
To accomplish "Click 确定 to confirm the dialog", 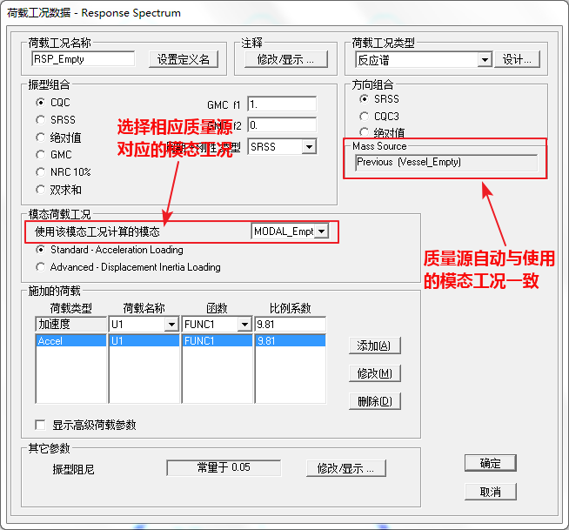I will pos(490,463).
